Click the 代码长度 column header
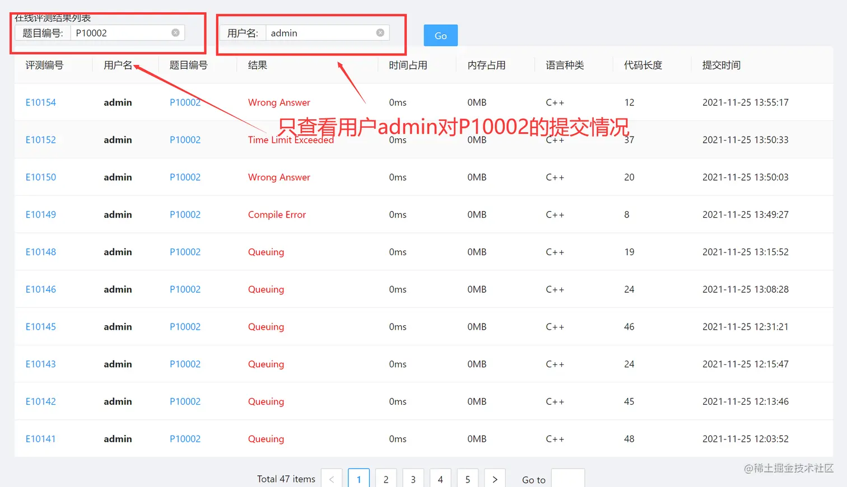 (x=644, y=65)
